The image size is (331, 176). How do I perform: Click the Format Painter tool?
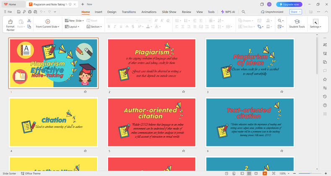click(10, 25)
